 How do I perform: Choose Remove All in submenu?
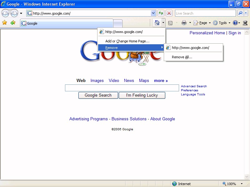pos(193,57)
